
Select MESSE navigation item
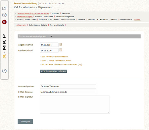114,20
